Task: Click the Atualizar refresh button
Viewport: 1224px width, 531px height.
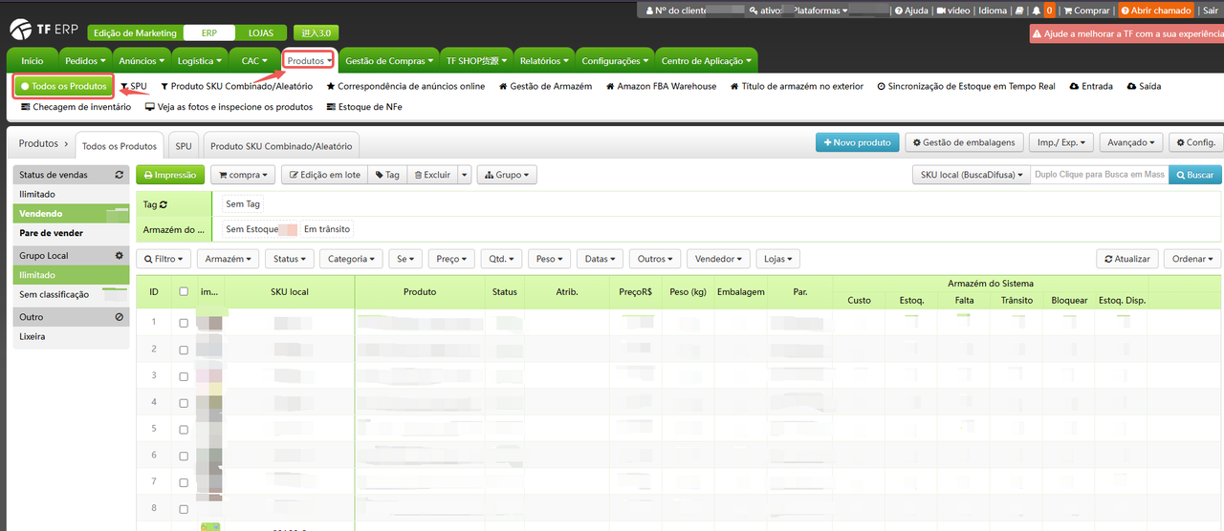Action: click(x=1127, y=259)
